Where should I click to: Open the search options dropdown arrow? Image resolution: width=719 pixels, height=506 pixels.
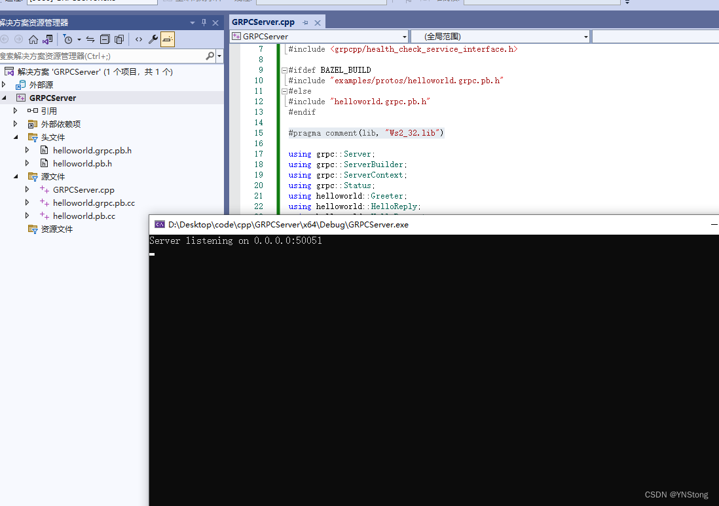tap(219, 56)
